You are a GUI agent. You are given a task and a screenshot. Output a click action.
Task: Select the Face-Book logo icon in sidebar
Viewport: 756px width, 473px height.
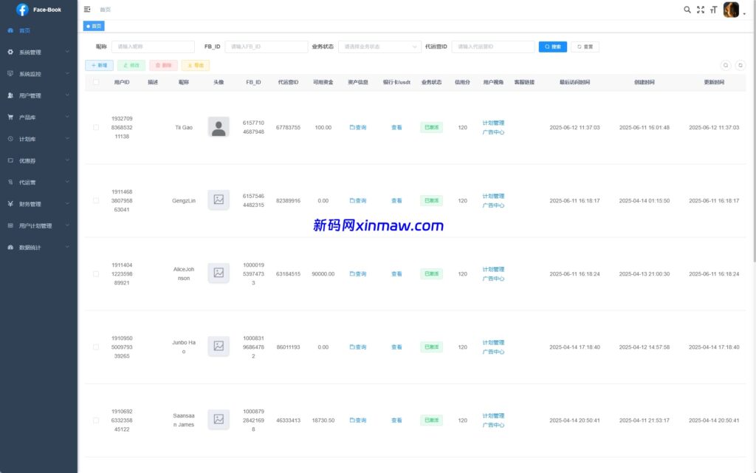click(x=21, y=9)
